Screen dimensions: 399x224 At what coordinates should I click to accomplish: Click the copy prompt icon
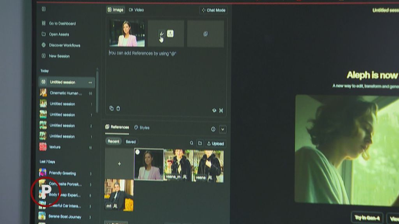[x=111, y=108]
